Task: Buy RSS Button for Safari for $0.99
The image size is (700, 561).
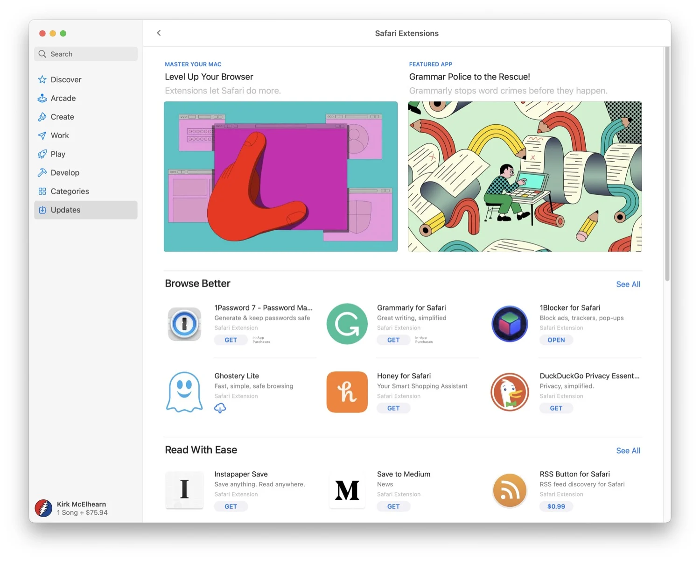Action: (x=556, y=506)
